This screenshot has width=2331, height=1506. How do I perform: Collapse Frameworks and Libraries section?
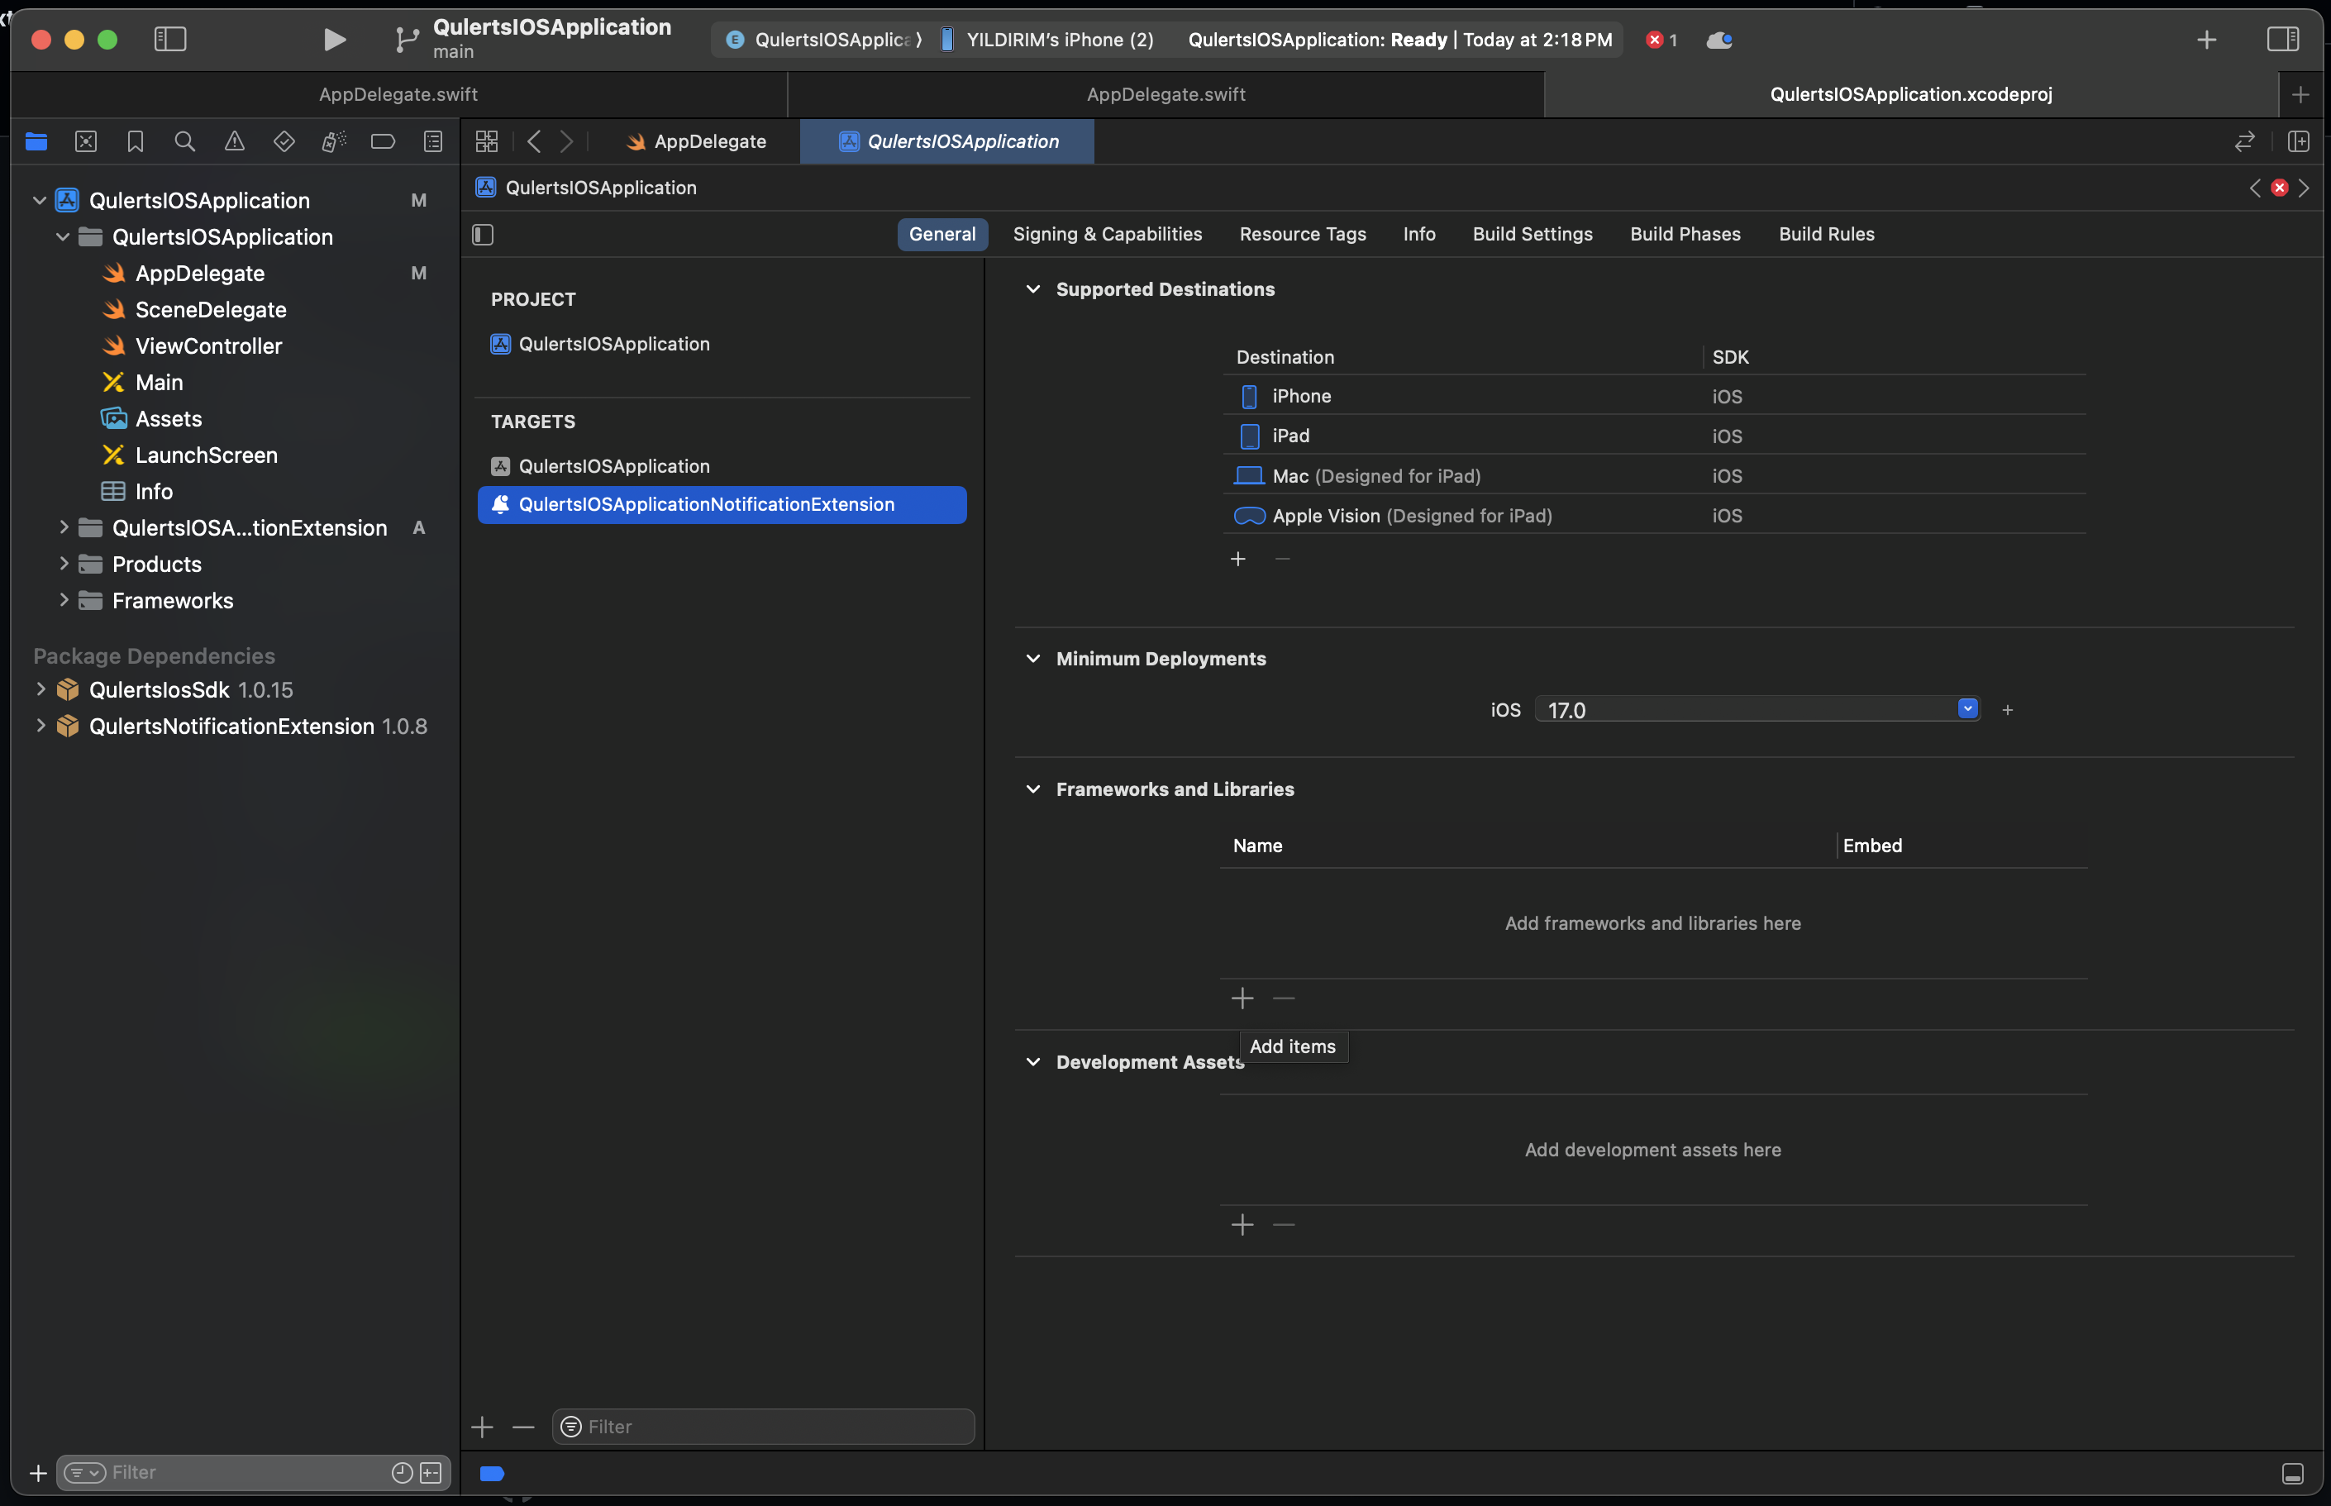point(1032,789)
